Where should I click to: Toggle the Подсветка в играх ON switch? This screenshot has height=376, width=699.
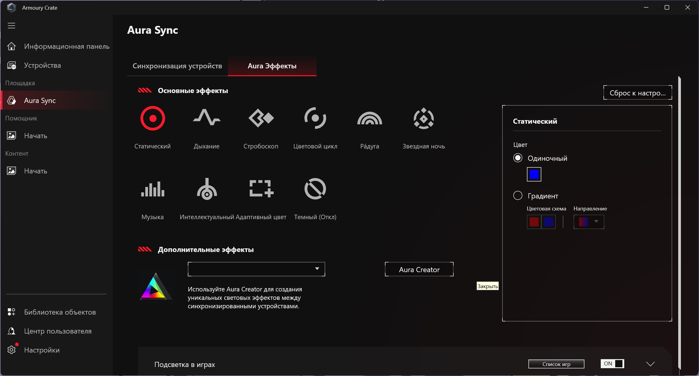[x=612, y=364]
